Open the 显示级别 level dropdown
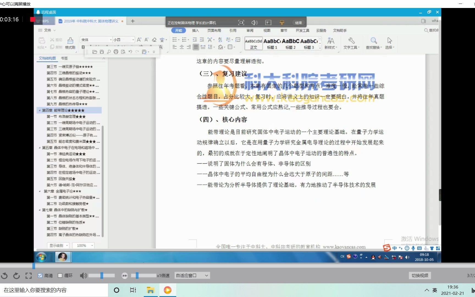This screenshot has height=297, width=475. click(58, 246)
